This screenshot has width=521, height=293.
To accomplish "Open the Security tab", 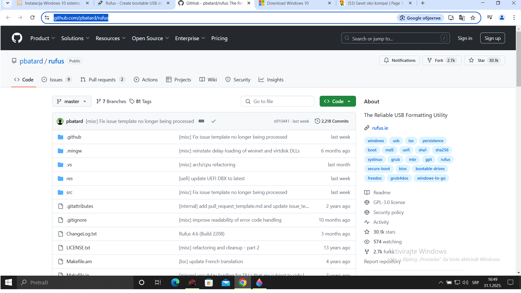I will (x=238, y=79).
